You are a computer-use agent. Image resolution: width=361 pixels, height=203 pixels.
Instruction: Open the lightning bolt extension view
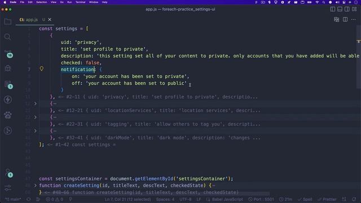[8, 100]
